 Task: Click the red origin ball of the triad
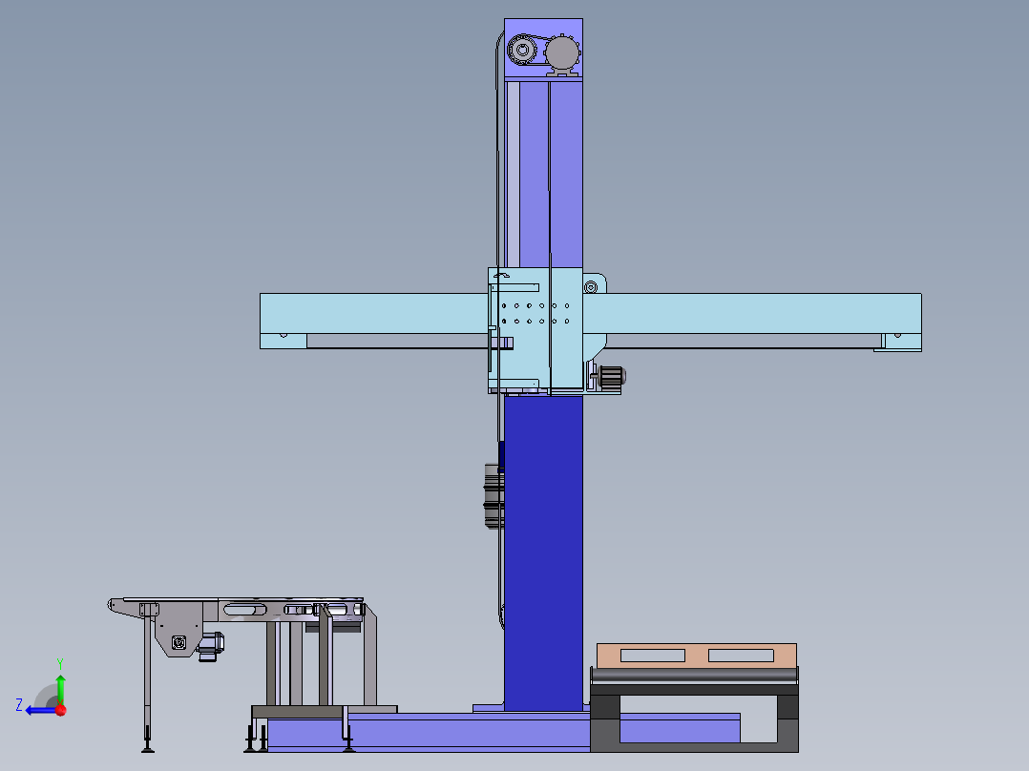click(61, 709)
